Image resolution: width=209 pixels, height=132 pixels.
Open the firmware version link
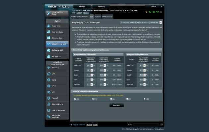(130, 11)
